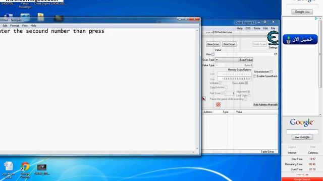Click the sidebar ad panel vertical scrollbar

(320, 66)
